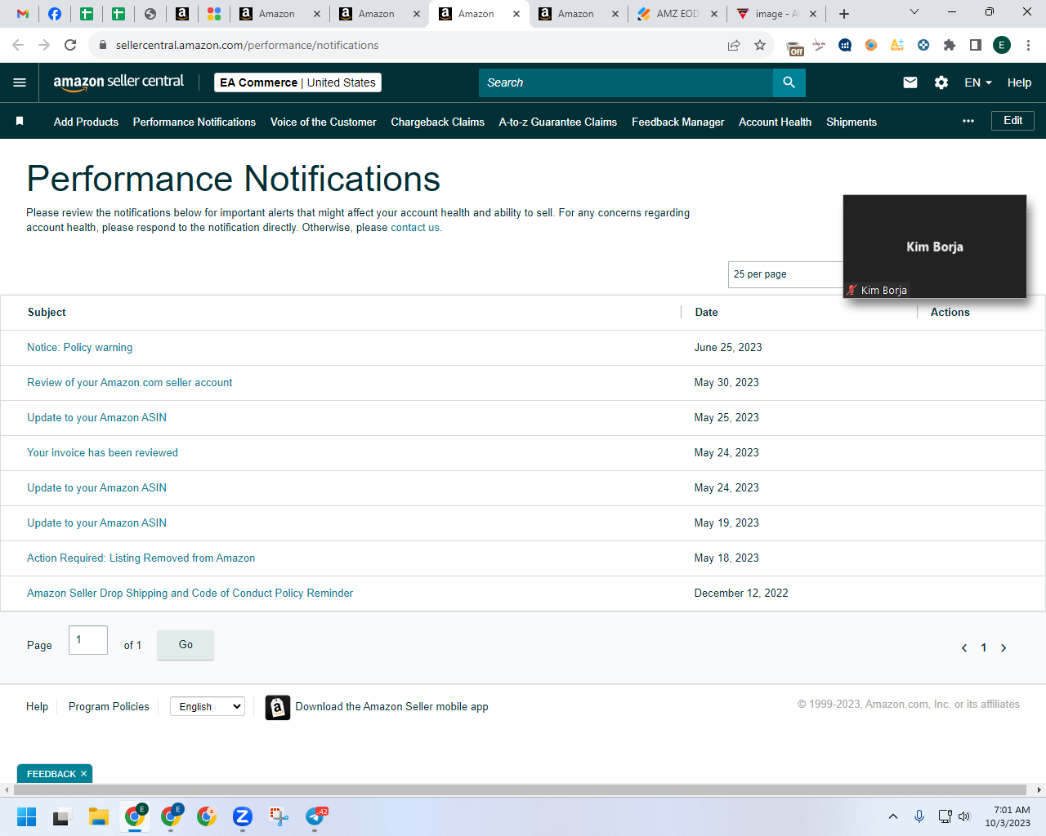Switch to the pinned Gmail tab
The width and height of the screenshot is (1046, 836).
tap(23, 14)
